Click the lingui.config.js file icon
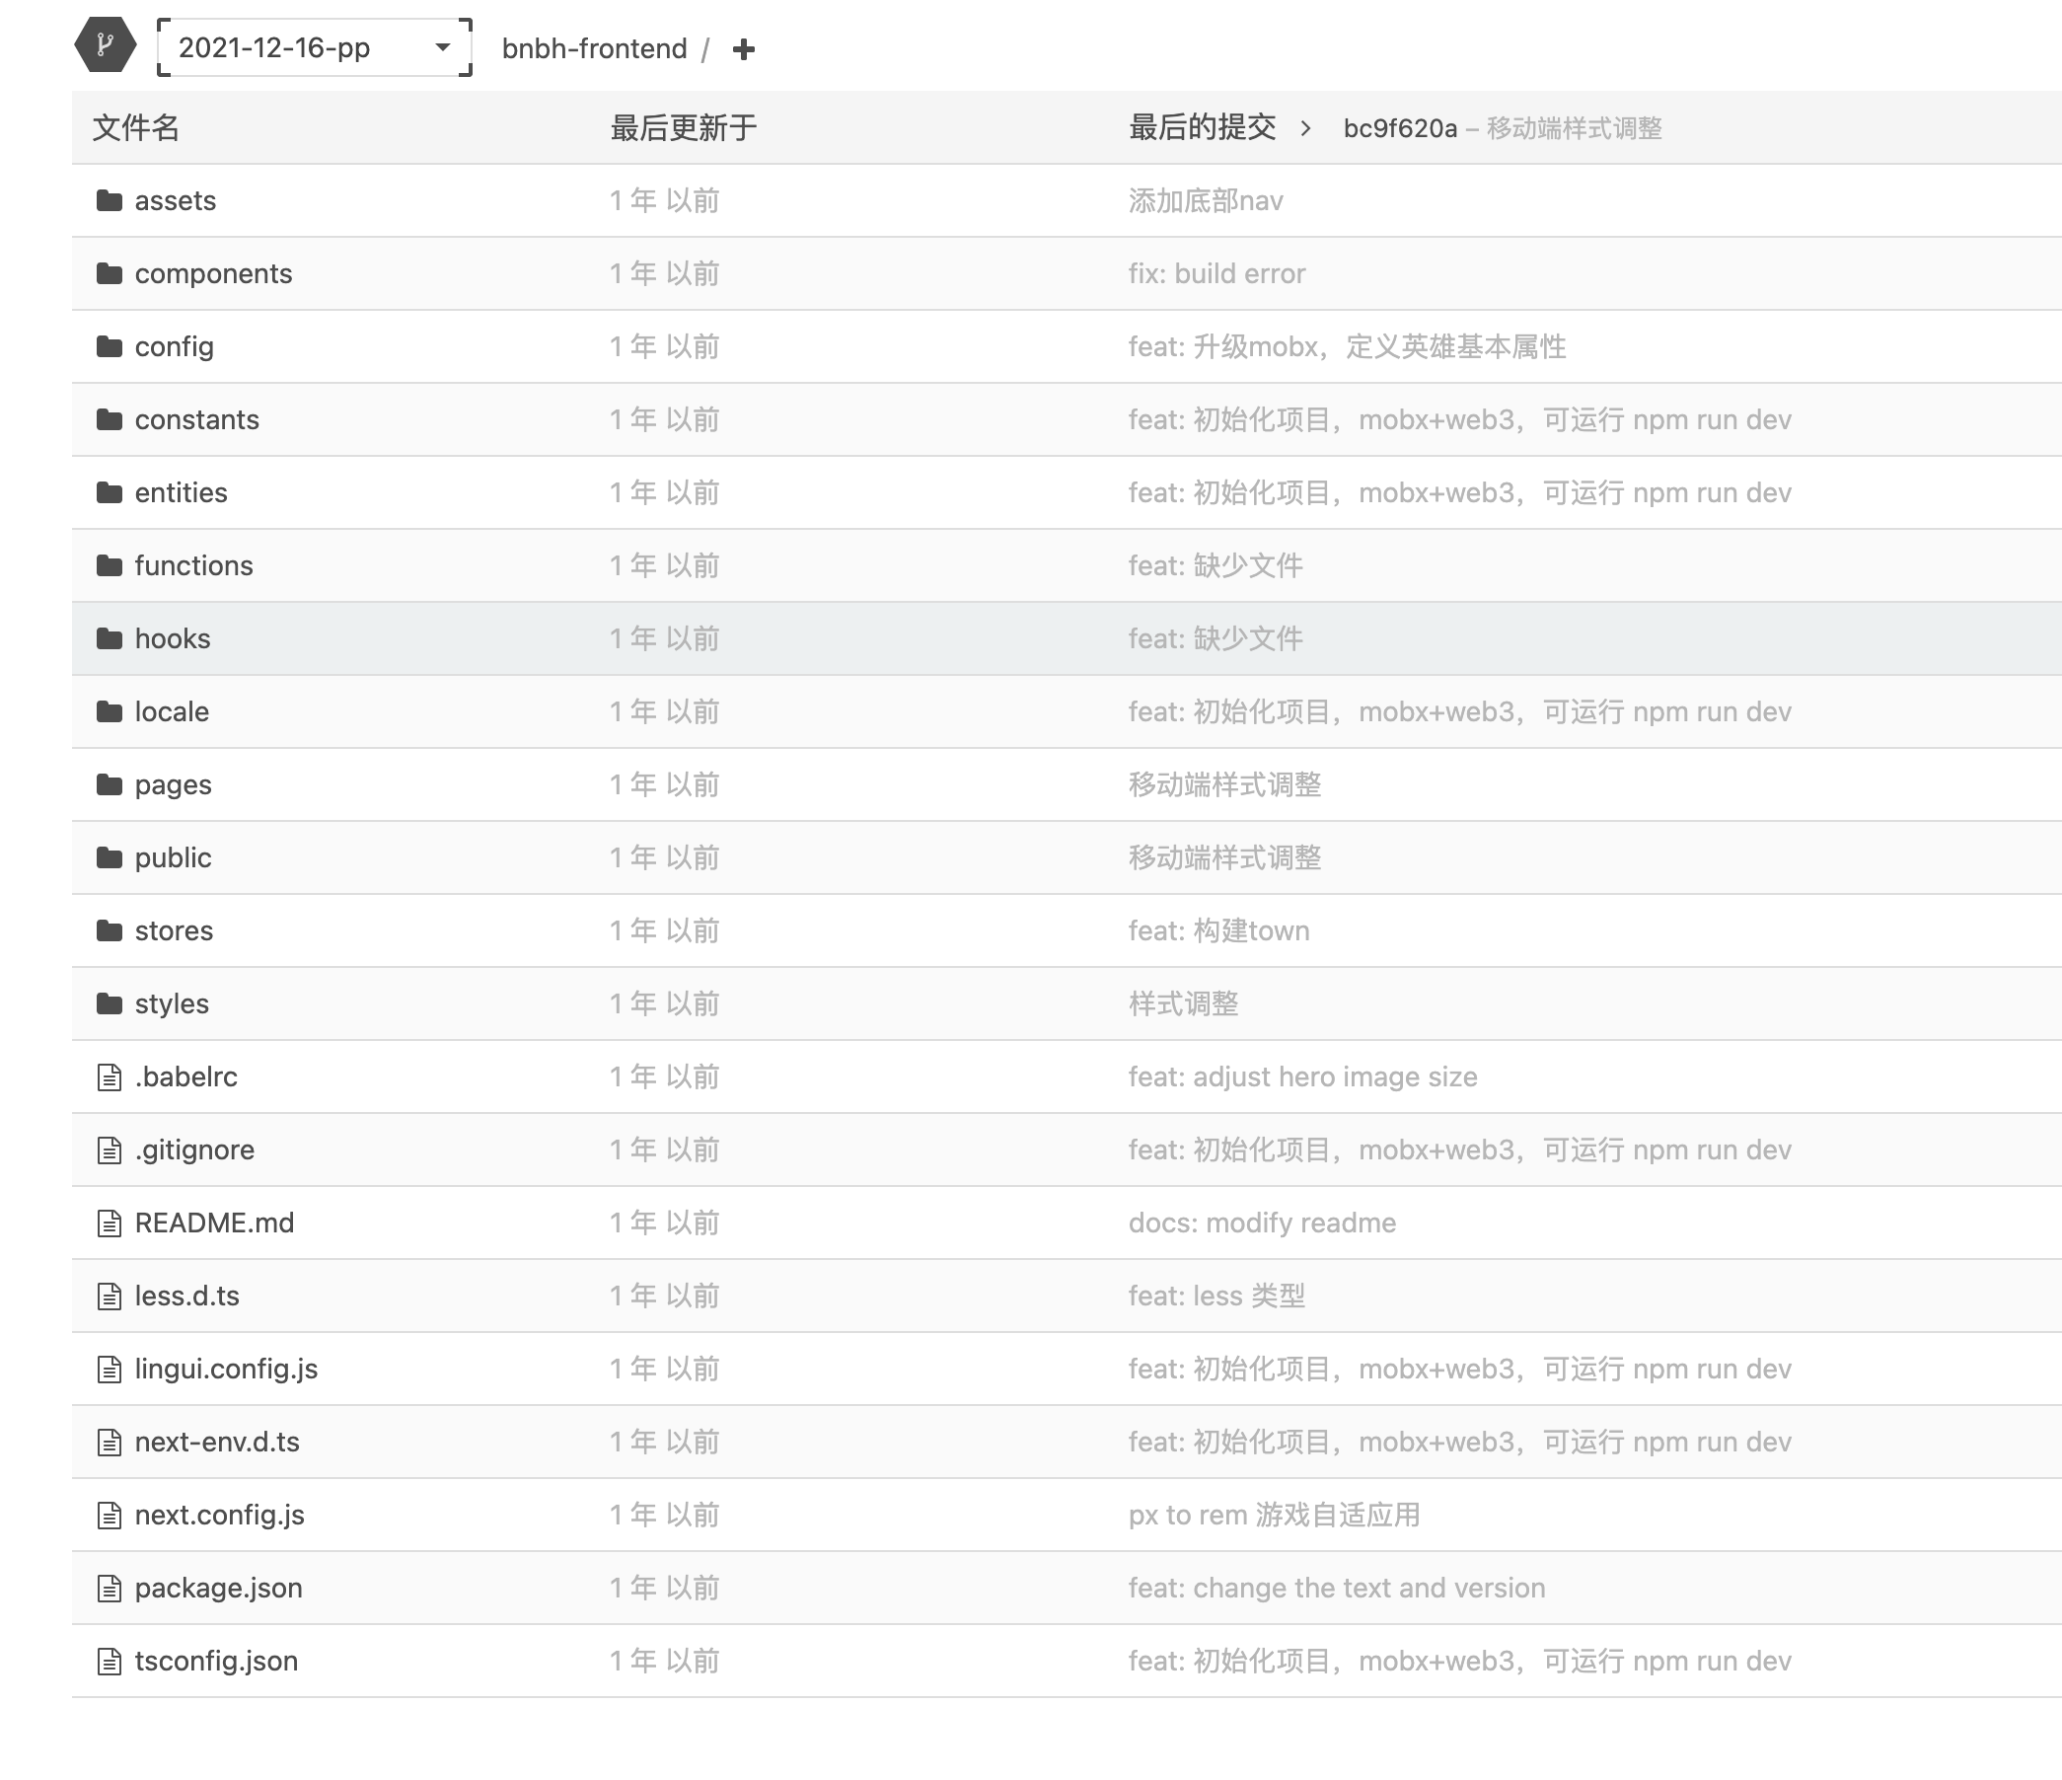Viewport: 2062px width, 1780px height. (x=110, y=1369)
